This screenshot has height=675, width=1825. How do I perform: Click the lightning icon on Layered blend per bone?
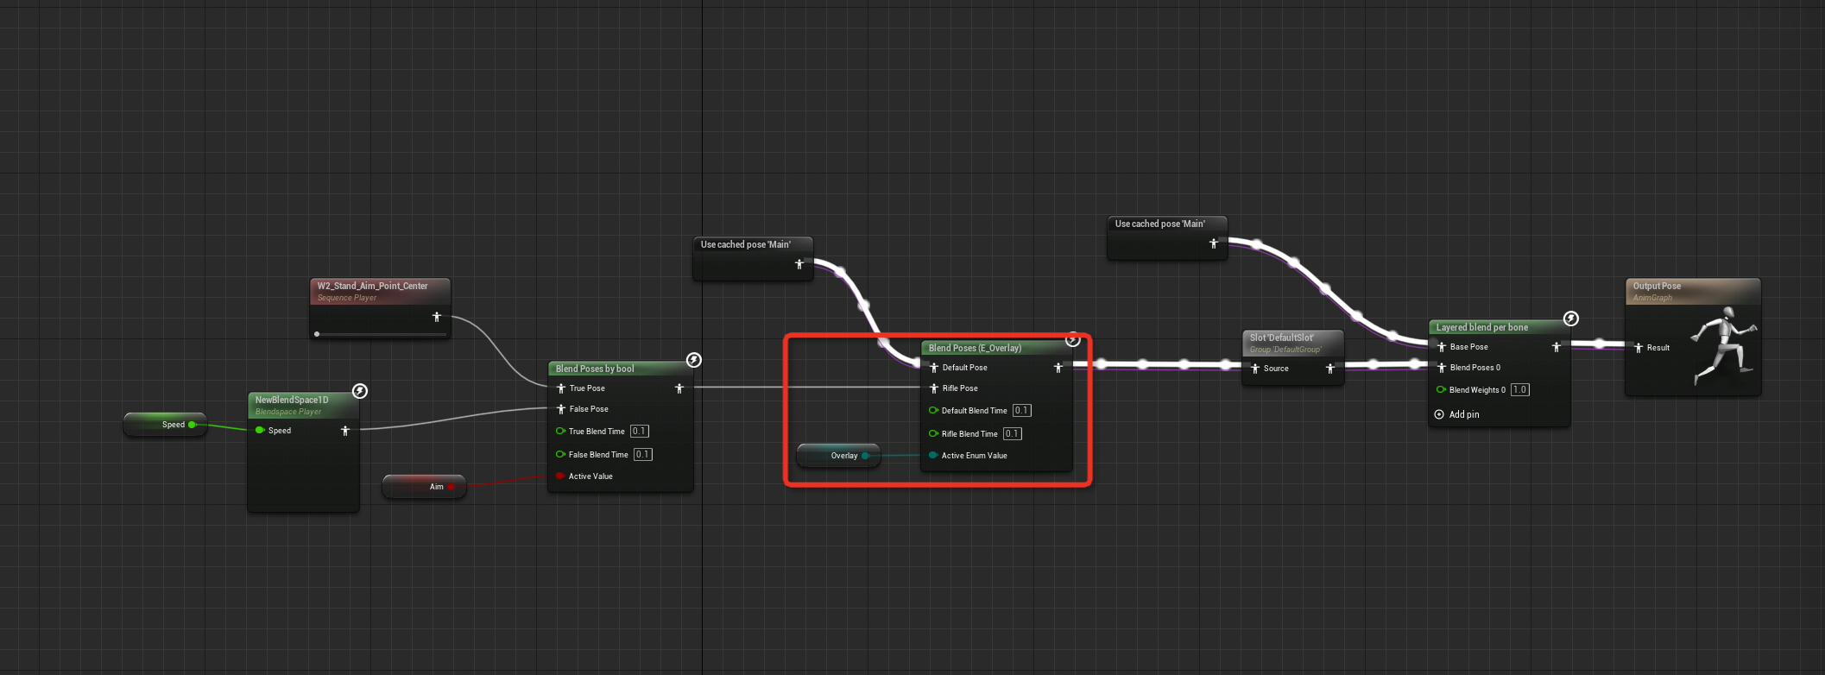click(x=1571, y=319)
